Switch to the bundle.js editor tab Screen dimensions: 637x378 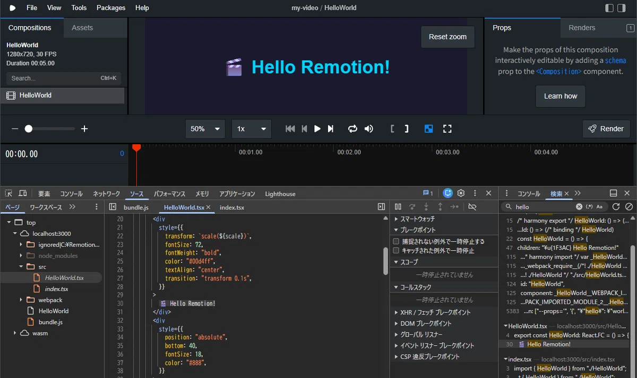tap(136, 207)
